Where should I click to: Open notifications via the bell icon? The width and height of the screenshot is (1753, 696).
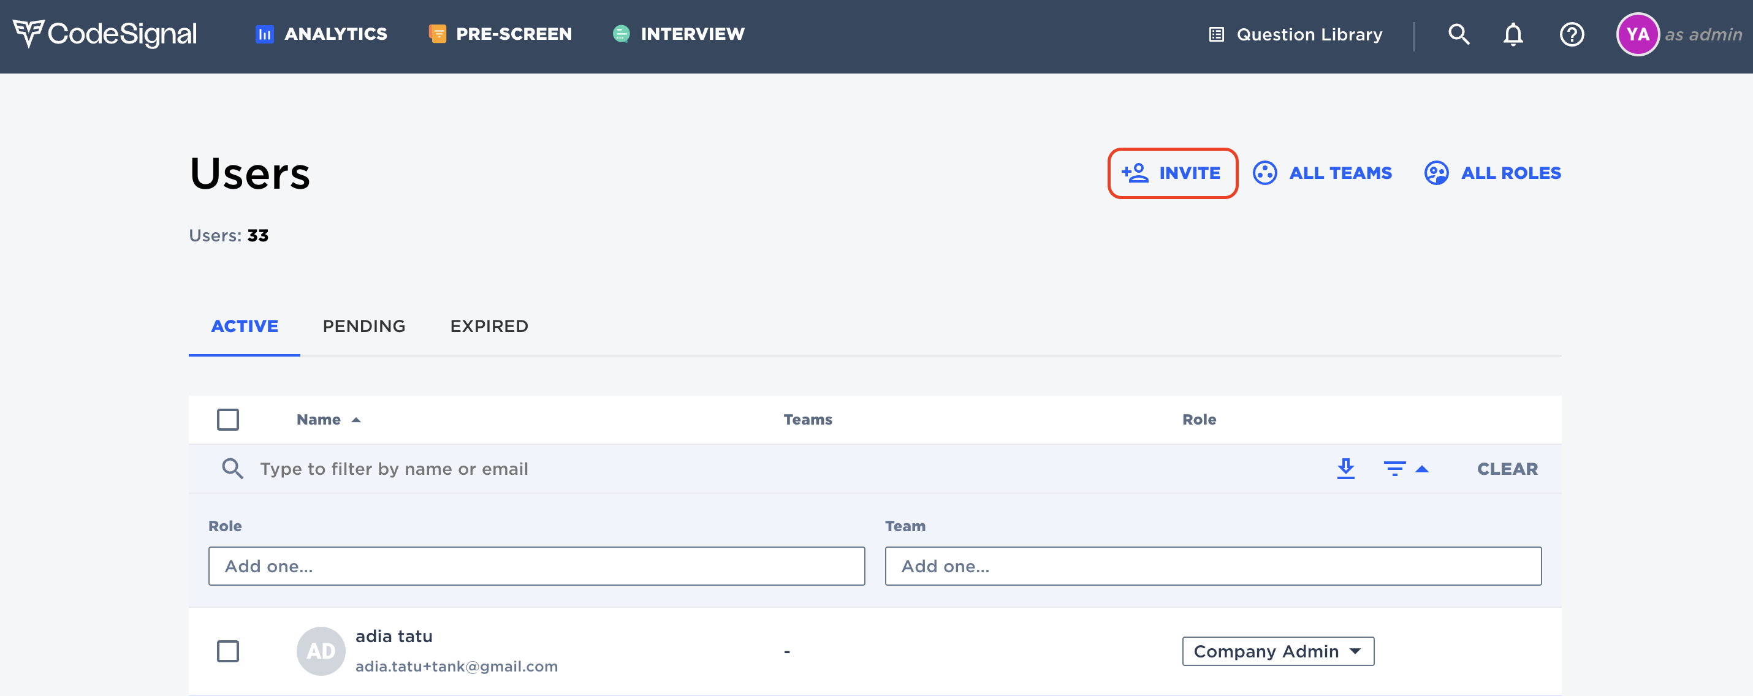click(x=1512, y=34)
